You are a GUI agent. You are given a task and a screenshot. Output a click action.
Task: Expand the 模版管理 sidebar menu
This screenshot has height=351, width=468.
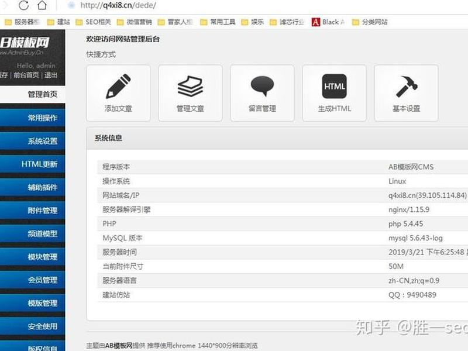(33, 303)
